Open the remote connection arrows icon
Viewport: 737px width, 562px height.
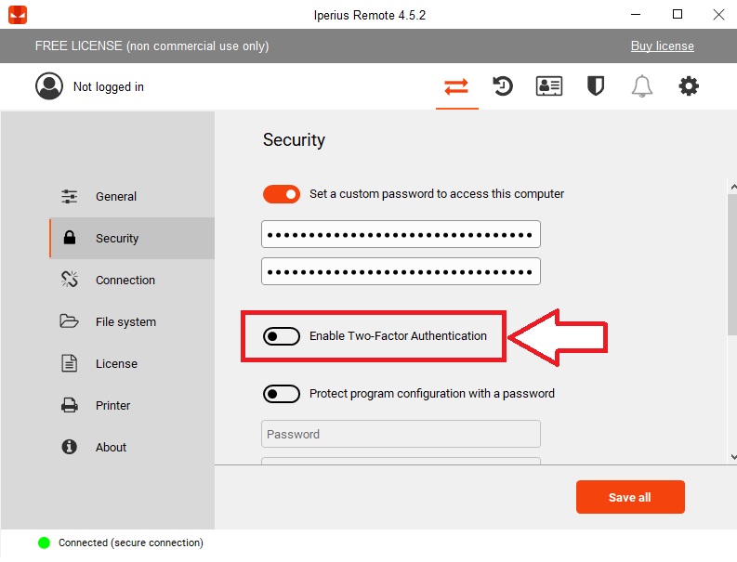click(x=456, y=87)
